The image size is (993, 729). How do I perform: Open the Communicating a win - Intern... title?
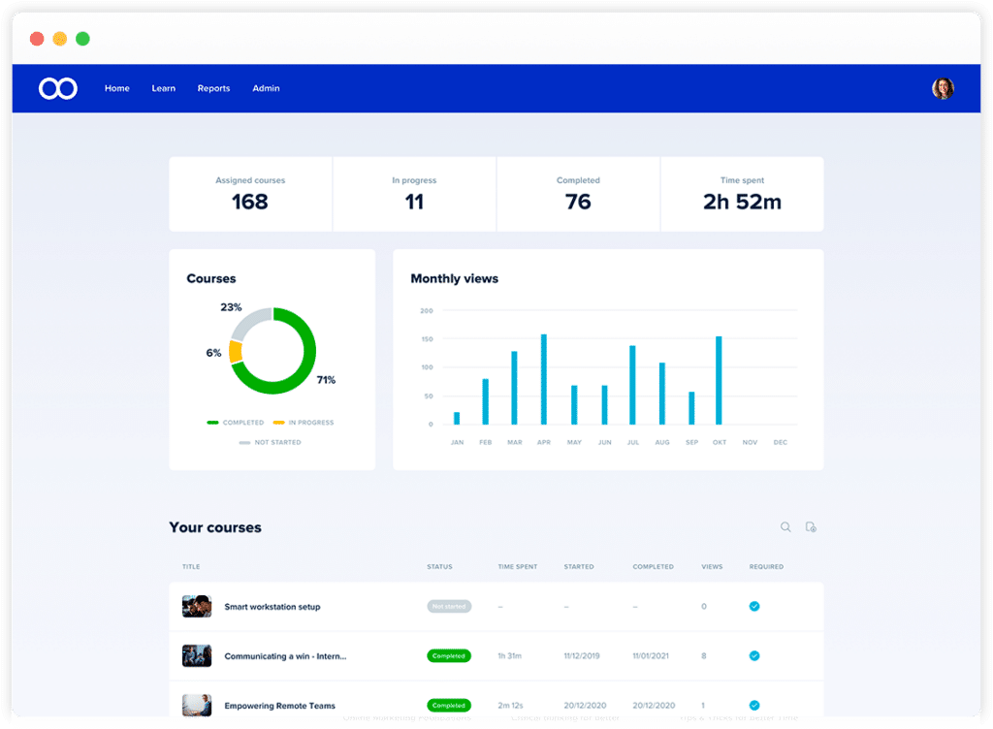pos(286,656)
